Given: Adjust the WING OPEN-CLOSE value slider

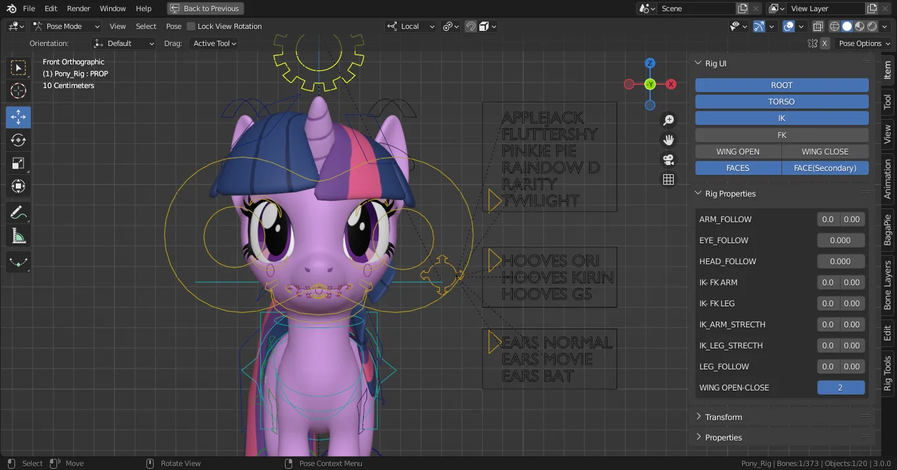Looking at the screenshot, I should coord(841,387).
